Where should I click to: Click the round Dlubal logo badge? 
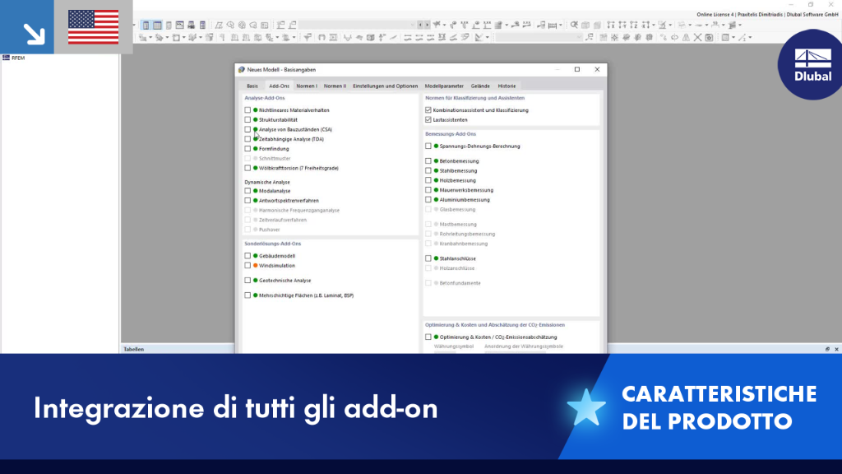[x=811, y=64]
